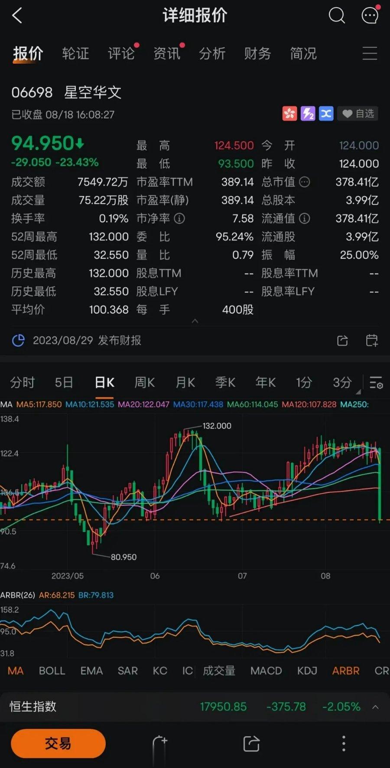Tap the stock name 星空华文
Screen dimensions: 390x768
pyautogui.click(x=93, y=92)
